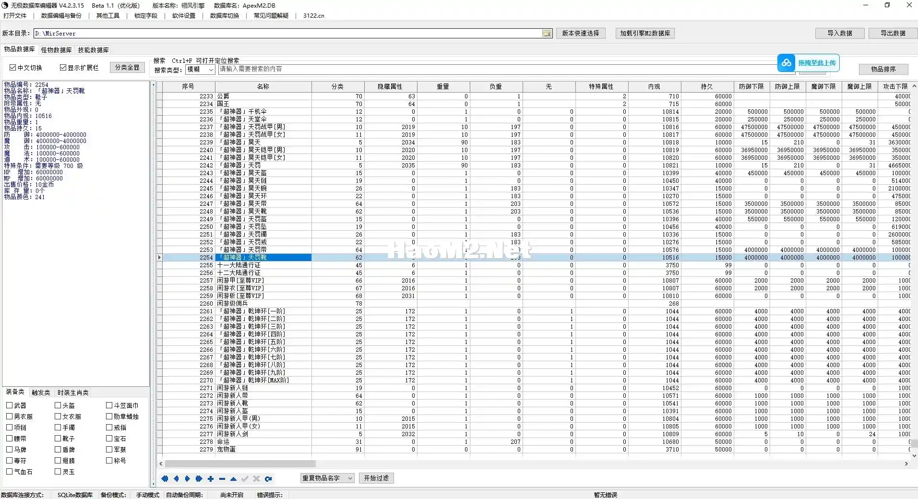Click the 版本快速选择 button
Viewport: 918px width, 499px height.
point(581,33)
